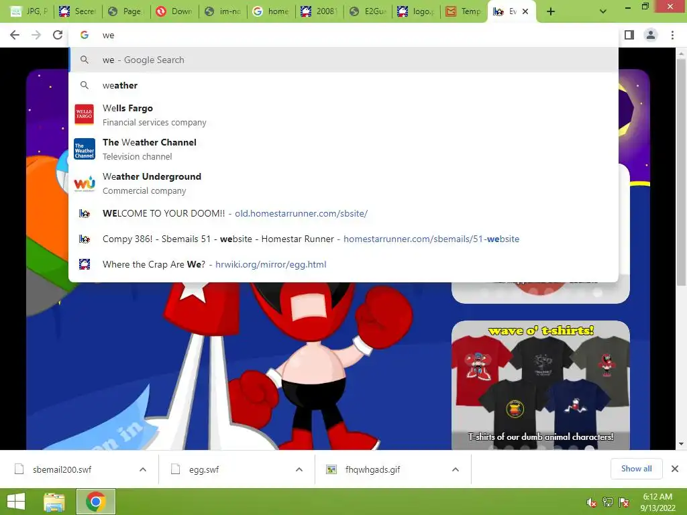
Task: Click the homestarrunner.com/sbemails/51-website link
Action: (431, 239)
